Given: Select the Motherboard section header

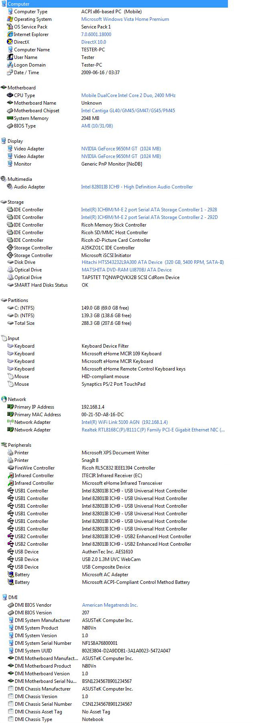Looking at the screenshot, I should click(21, 88).
